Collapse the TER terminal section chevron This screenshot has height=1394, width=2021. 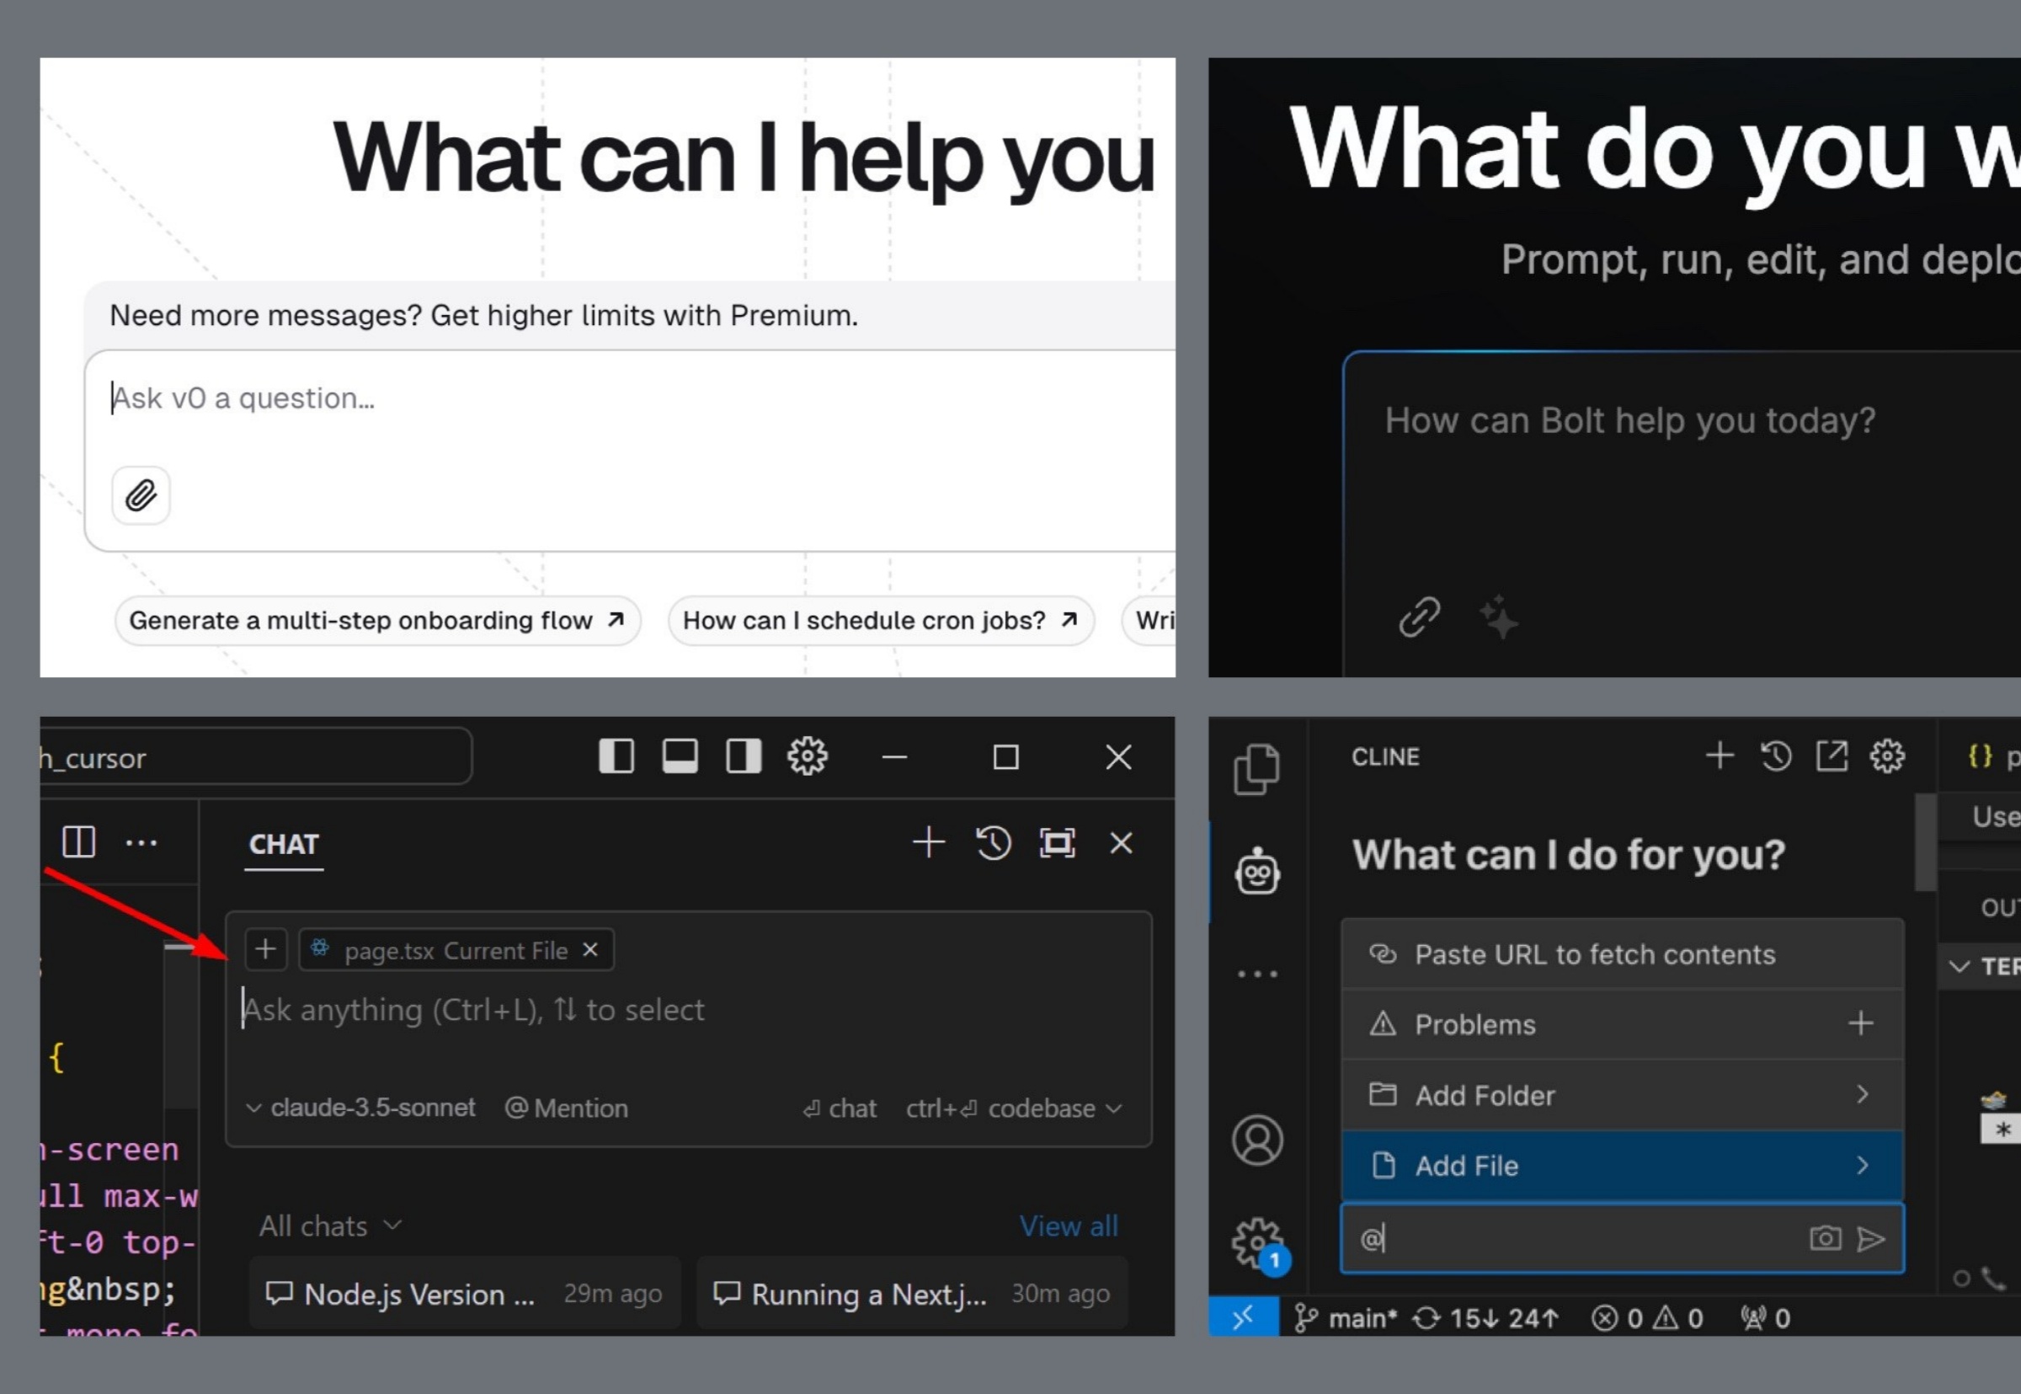1960,967
